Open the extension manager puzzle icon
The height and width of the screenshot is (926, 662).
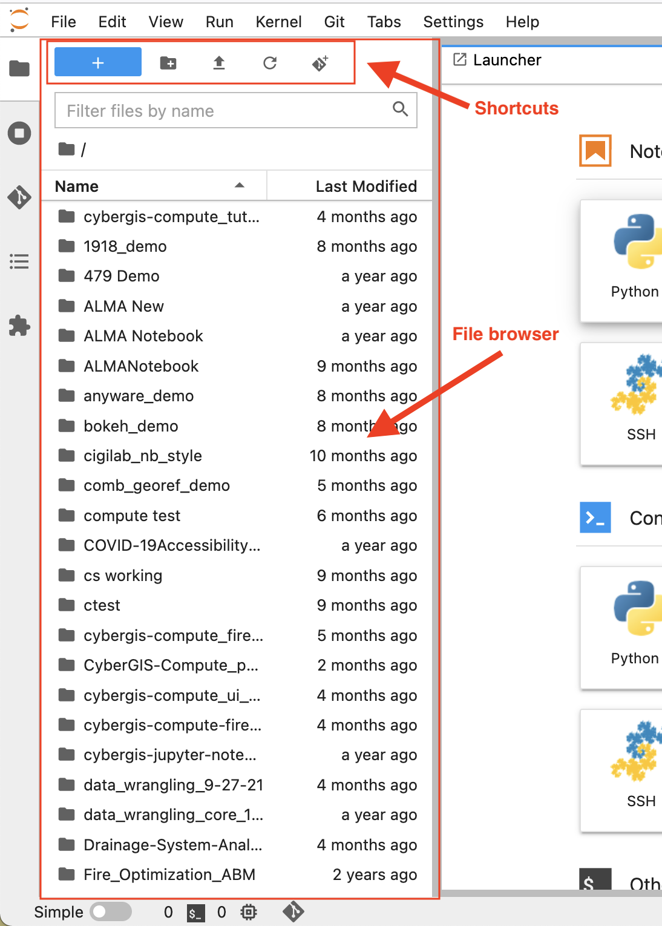pyautogui.click(x=19, y=326)
